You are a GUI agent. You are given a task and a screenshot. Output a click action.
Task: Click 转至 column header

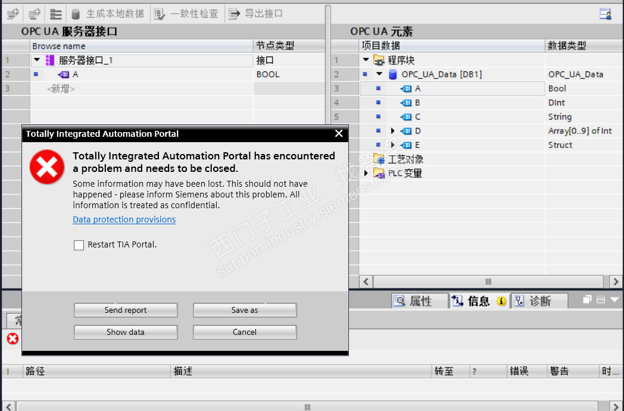[x=451, y=371]
